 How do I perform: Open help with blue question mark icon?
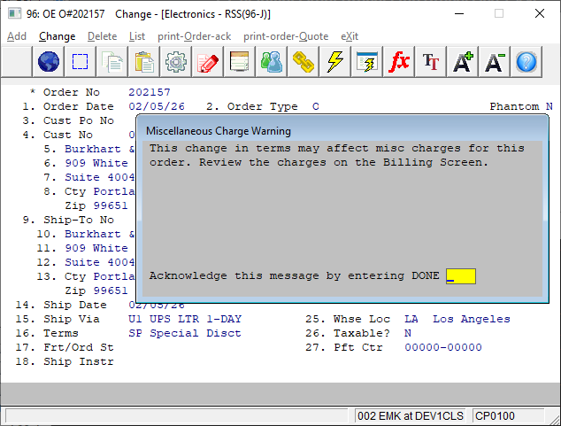(526, 62)
